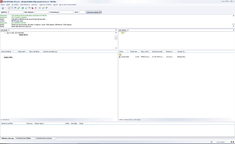Select the remote root folder in tree

(122, 33)
